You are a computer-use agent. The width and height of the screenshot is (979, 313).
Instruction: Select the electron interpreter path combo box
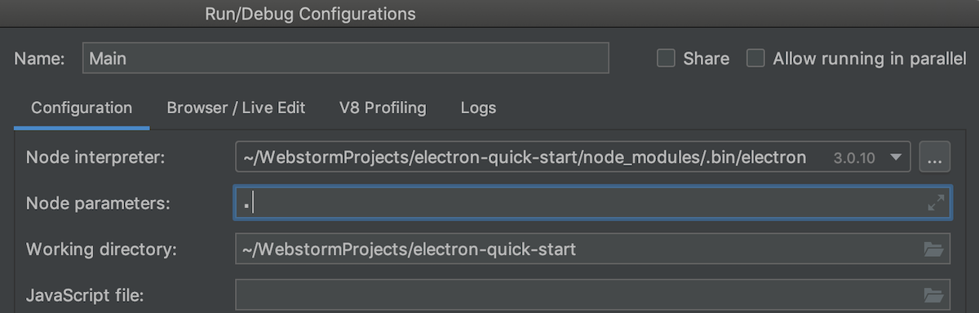(x=573, y=157)
